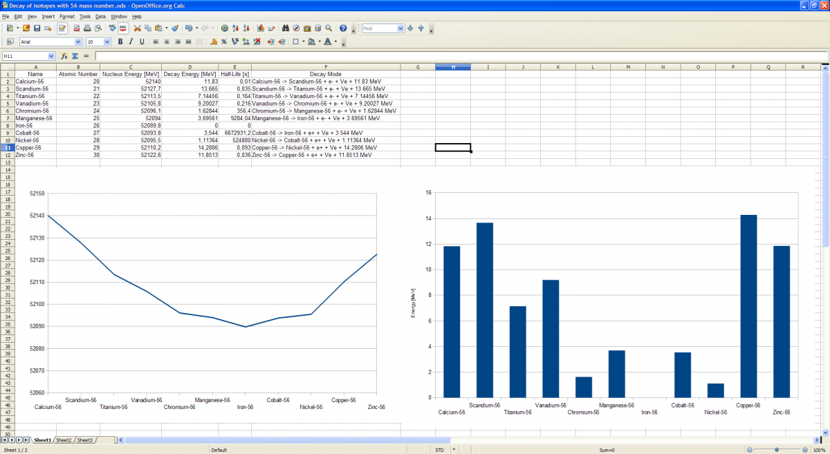Select column header F
The width and height of the screenshot is (830, 454).
[326, 67]
